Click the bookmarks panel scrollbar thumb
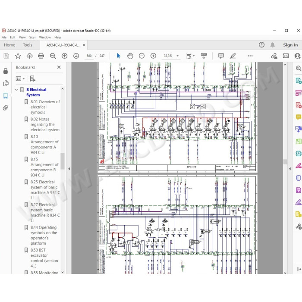Viewport: 302px width, 302px height. pyautogui.click(x=63, y=161)
